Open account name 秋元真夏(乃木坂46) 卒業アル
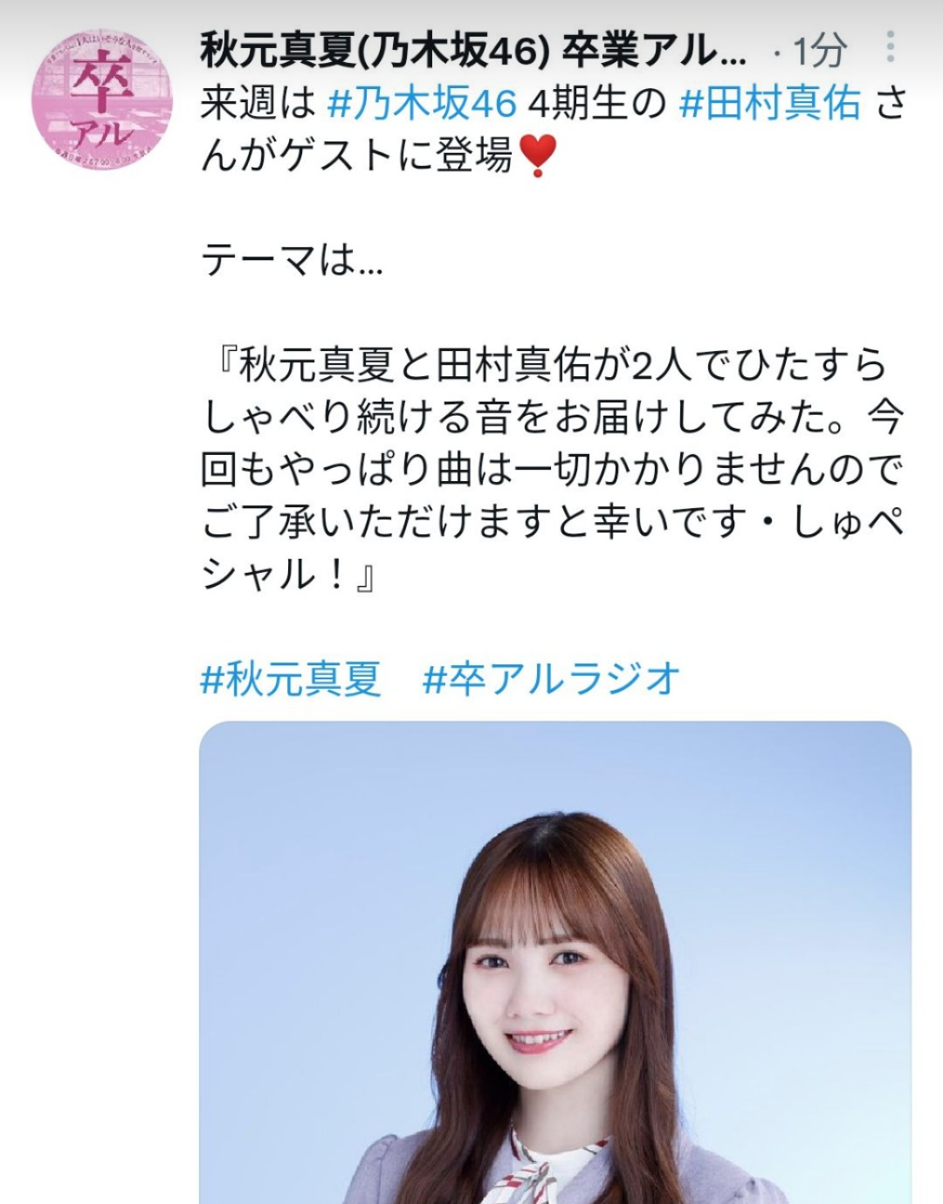 coord(473,50)
